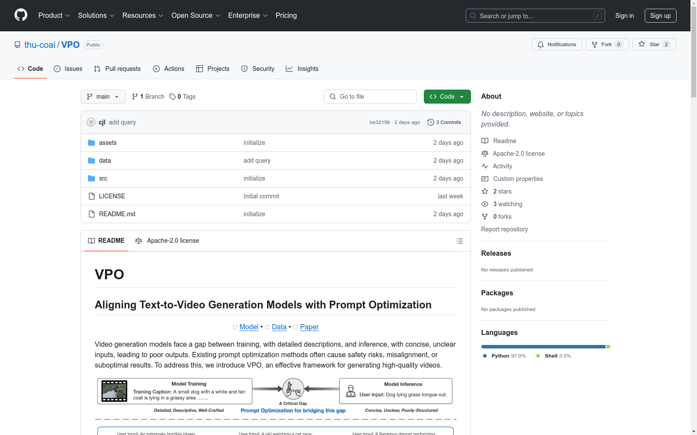Screen dimensions: 697x435
Task: Click the GitHub logo icon
Action: pyautogui.click(x=21, y=15)
